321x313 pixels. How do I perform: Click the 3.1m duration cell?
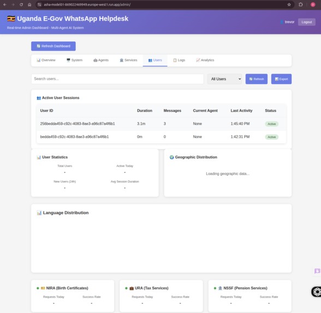click(141, 123)
